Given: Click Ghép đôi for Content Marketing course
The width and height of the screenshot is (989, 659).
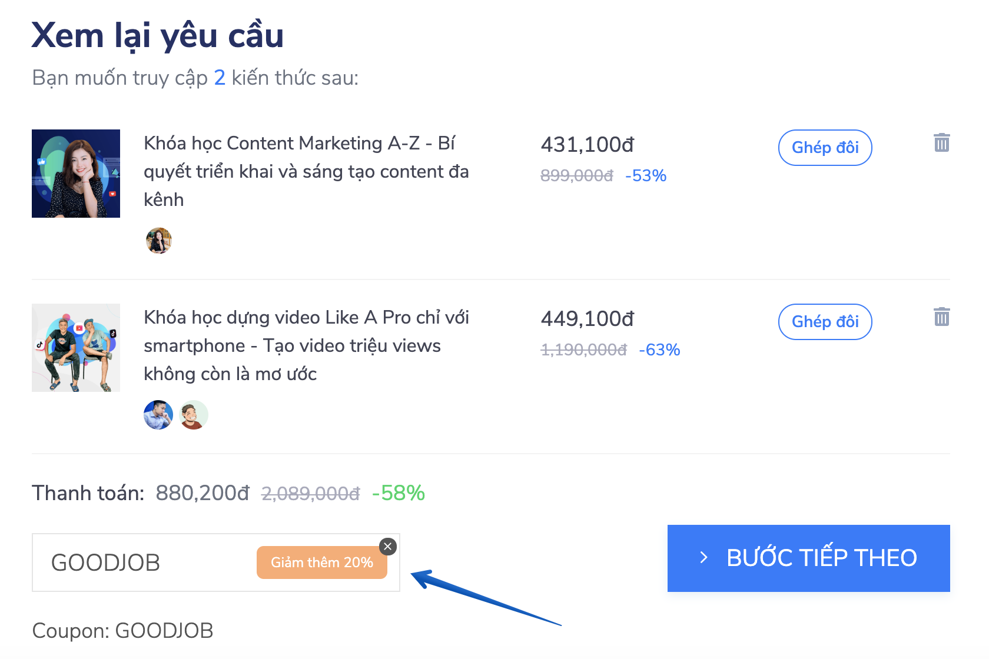Looking at the screenshot, I should (x=825, y=148).
